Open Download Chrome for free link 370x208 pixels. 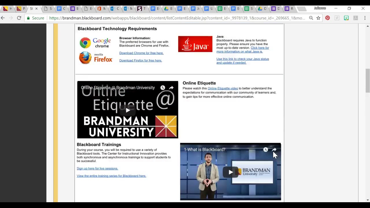coord(141,53)
